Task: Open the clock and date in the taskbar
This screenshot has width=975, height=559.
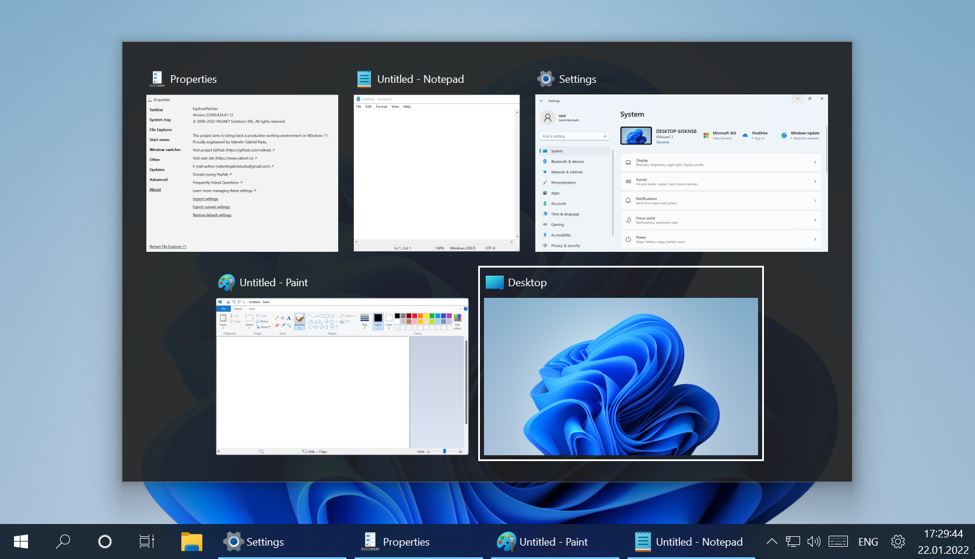Action: [x=943, y=542]
